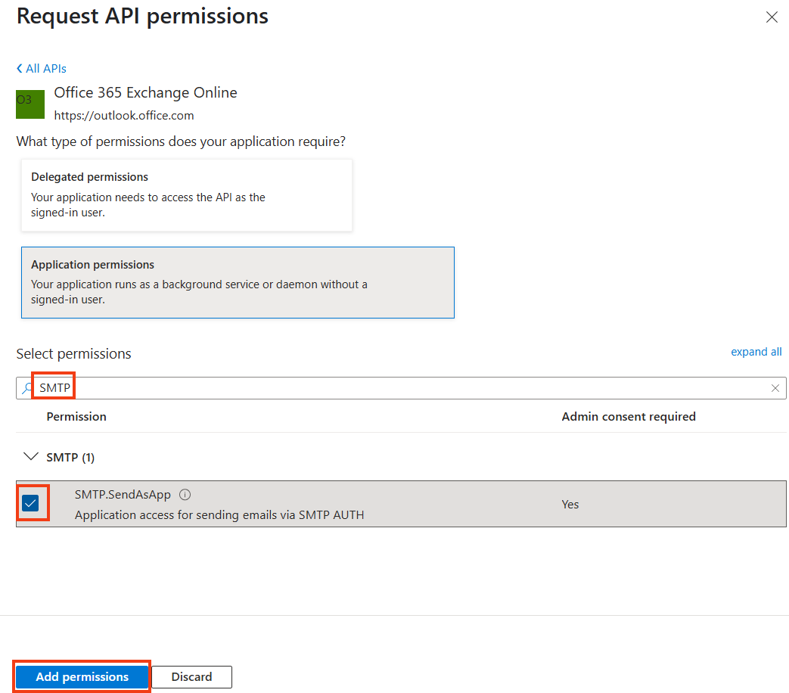This screenshot has height=693, width=789.
Task: Collapse the SMTP (1) permission group
Action: point(31,456)
